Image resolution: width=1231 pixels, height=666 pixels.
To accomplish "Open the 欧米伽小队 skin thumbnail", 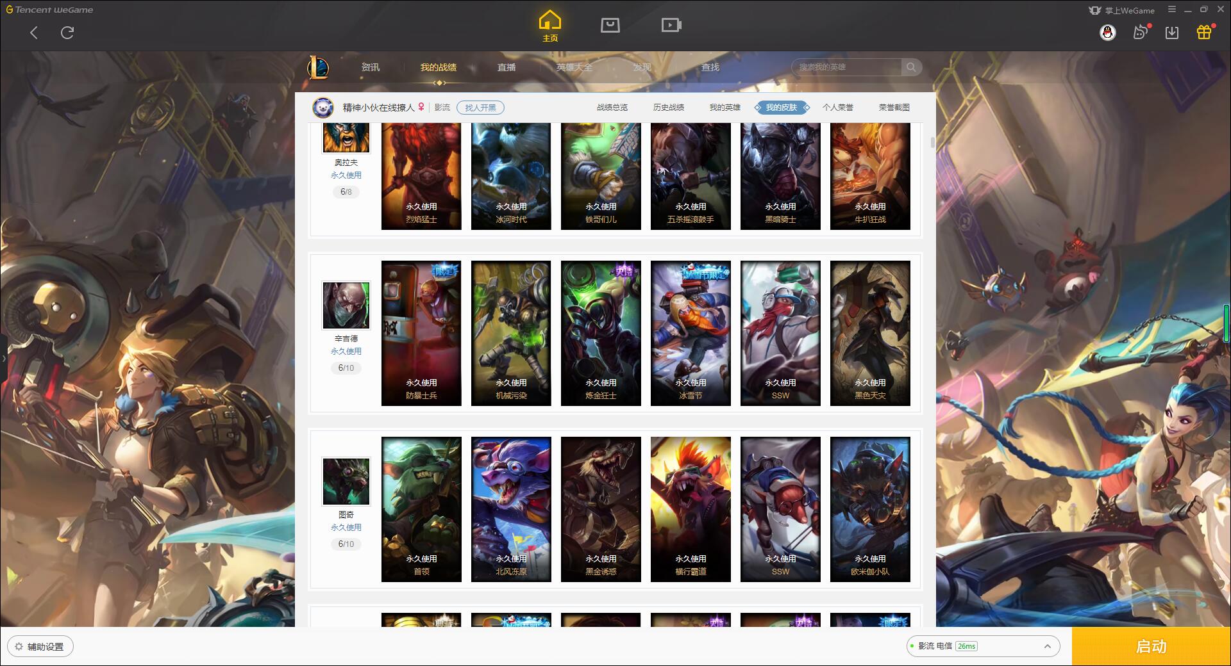I will click(x=870, y=509).
